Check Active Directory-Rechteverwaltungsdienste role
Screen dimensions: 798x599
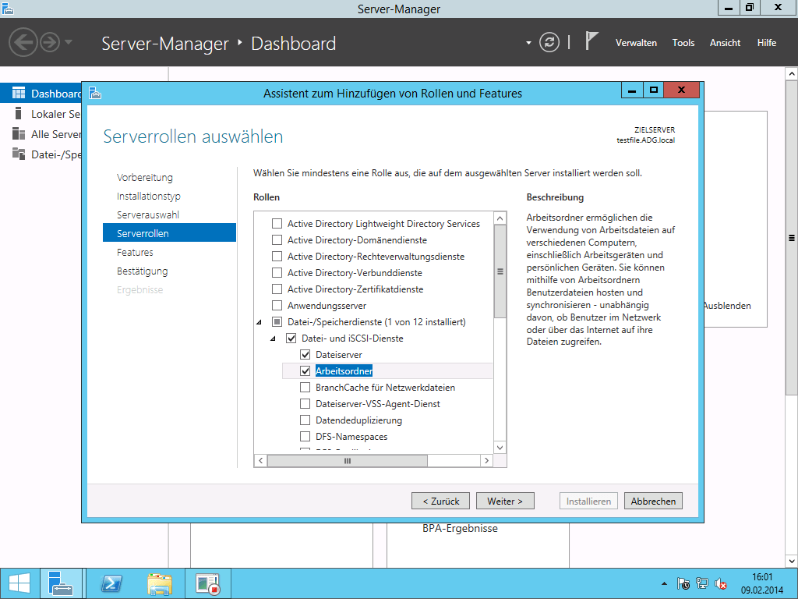(277, 256)
